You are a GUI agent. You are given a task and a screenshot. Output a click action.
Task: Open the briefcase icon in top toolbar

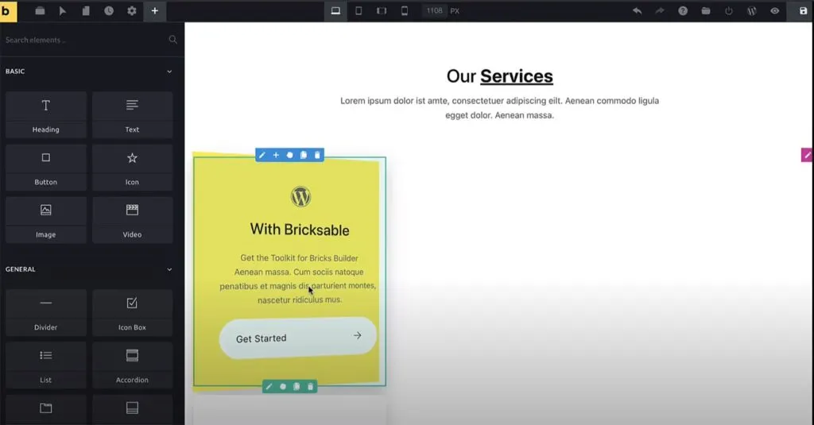(x=40, y=11)
